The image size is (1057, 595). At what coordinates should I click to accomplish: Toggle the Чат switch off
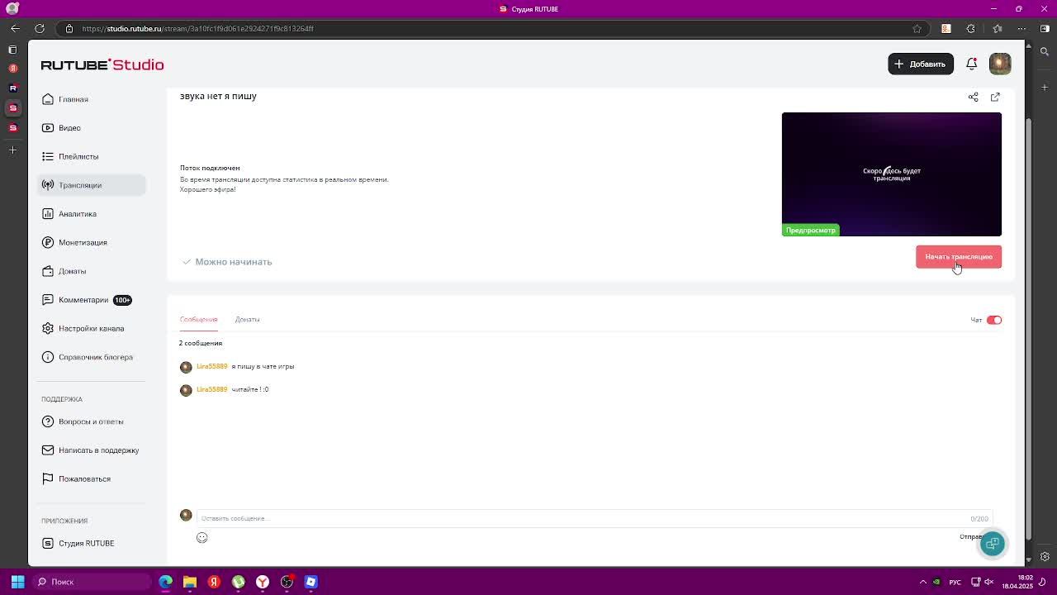tap(994, 320)
